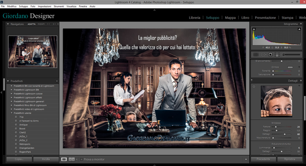Enable the Prova a monitor checkbox

pos(82,159)
